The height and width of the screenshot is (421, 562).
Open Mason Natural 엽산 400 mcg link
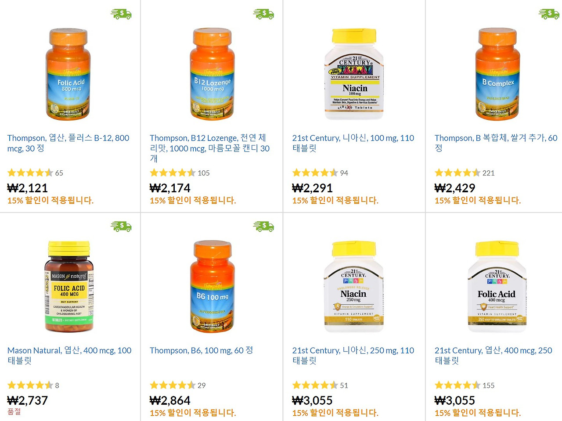coord(69,356)
